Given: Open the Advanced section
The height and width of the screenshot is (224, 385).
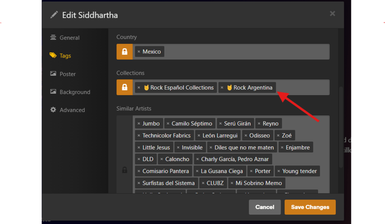Looking at the screenshot, I should [x=67, y=110].
